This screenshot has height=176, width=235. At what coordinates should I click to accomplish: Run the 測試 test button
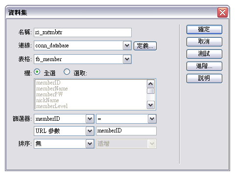coord(204,54)
